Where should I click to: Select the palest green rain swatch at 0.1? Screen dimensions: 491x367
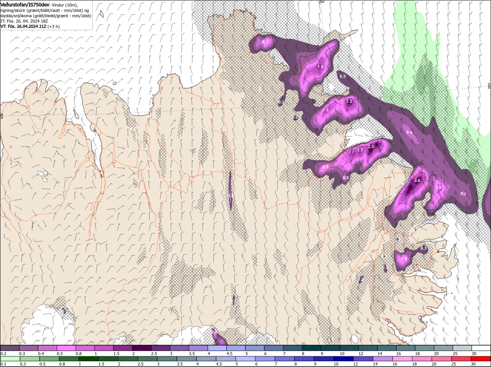tap(10, 359)
